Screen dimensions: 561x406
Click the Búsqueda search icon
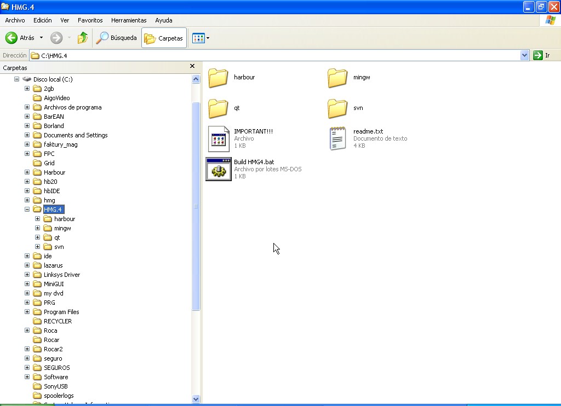click(x=102, y=38)
